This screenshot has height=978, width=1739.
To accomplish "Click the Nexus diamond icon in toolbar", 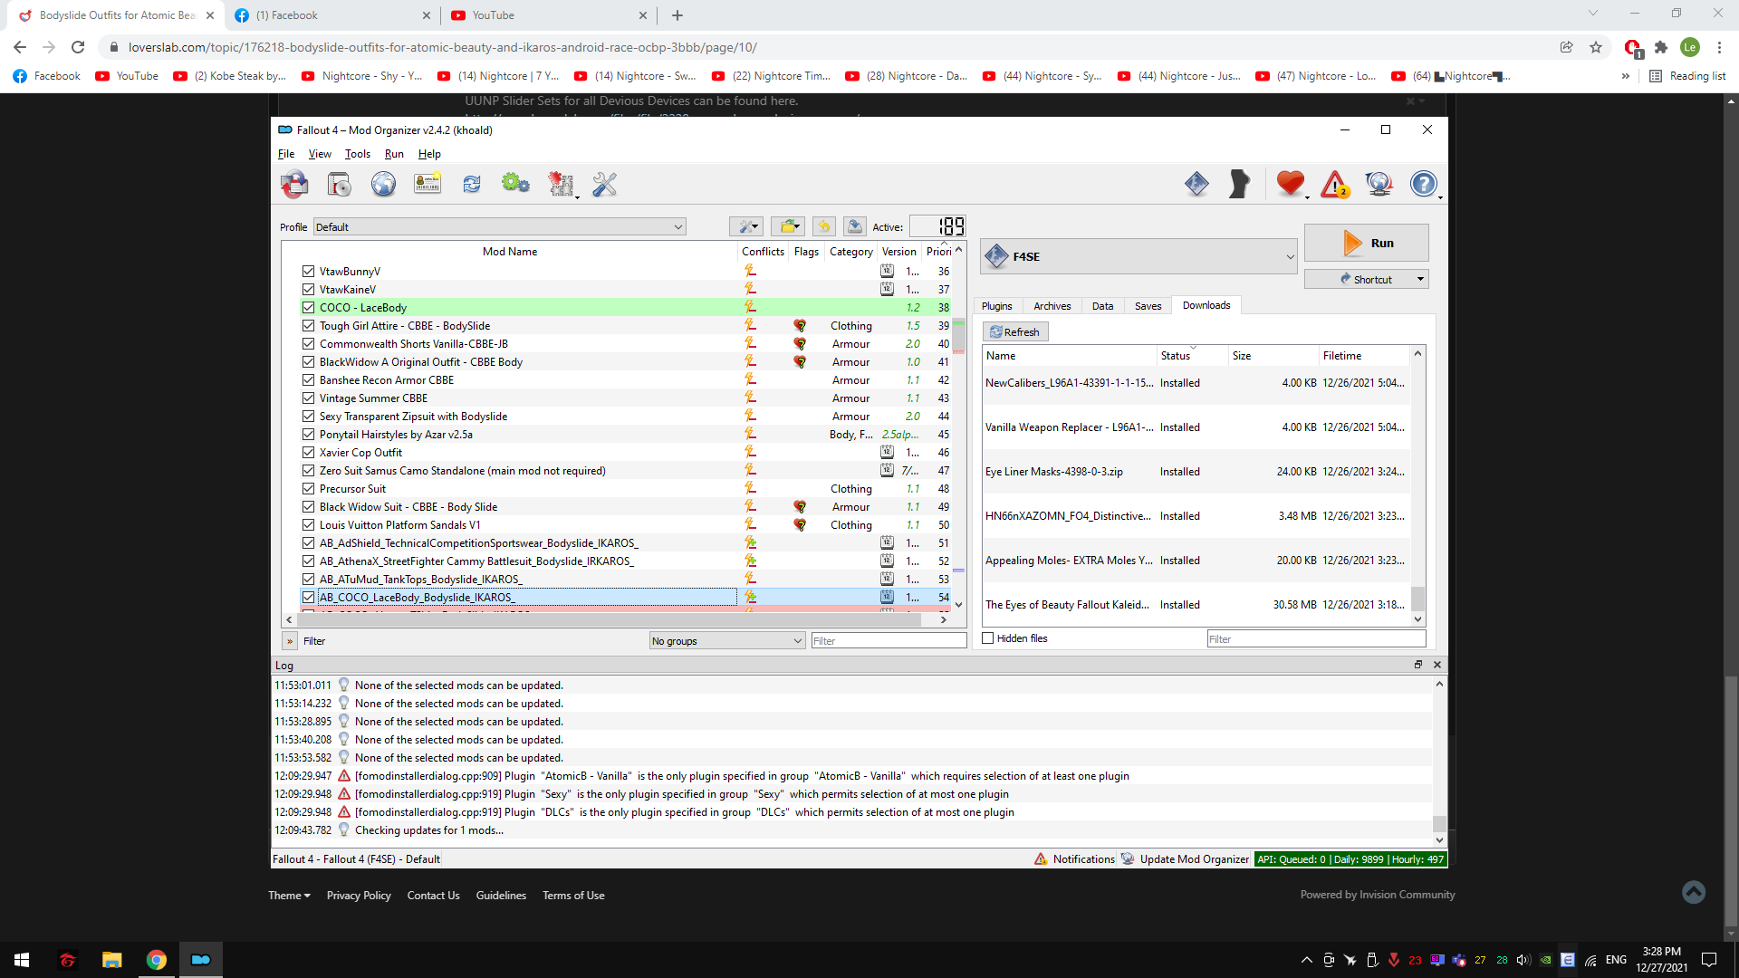I will coord(1196,185).
